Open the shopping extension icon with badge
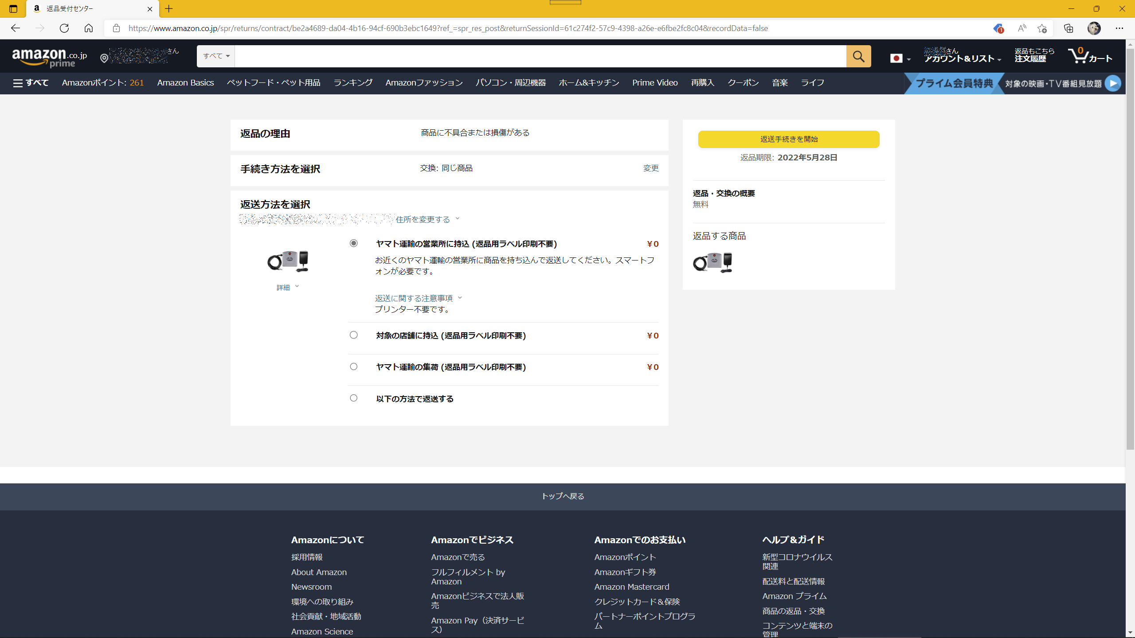The height and width of the screenshot is (638, 1135). point(998,28)
